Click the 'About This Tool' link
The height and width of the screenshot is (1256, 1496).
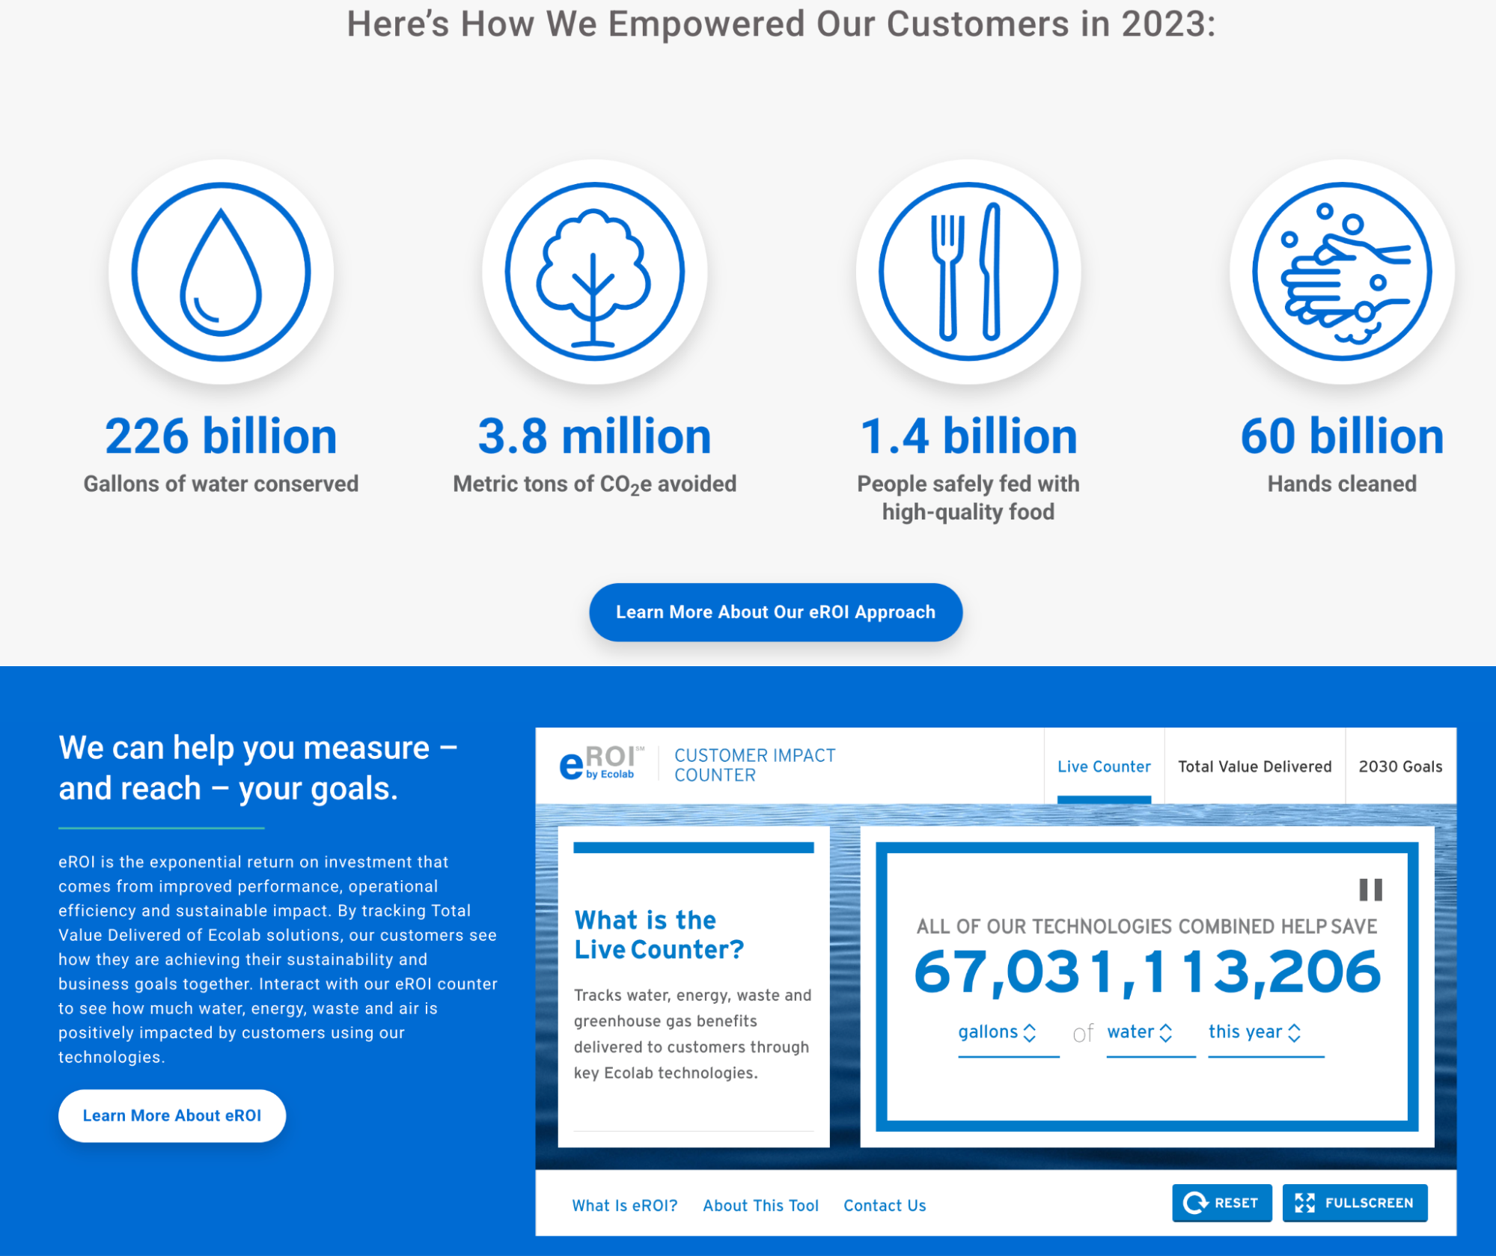pyautogui.click(x=760, y=1204)
